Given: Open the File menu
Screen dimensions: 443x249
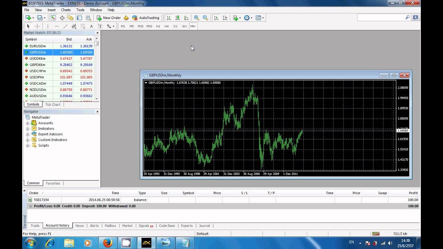Looking at the screenshot, I should (27, 10).
